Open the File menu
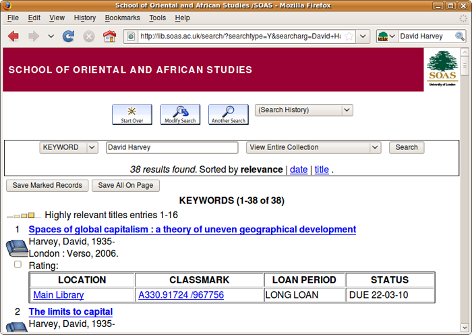The image size is (472, 335). pos(13,18)
